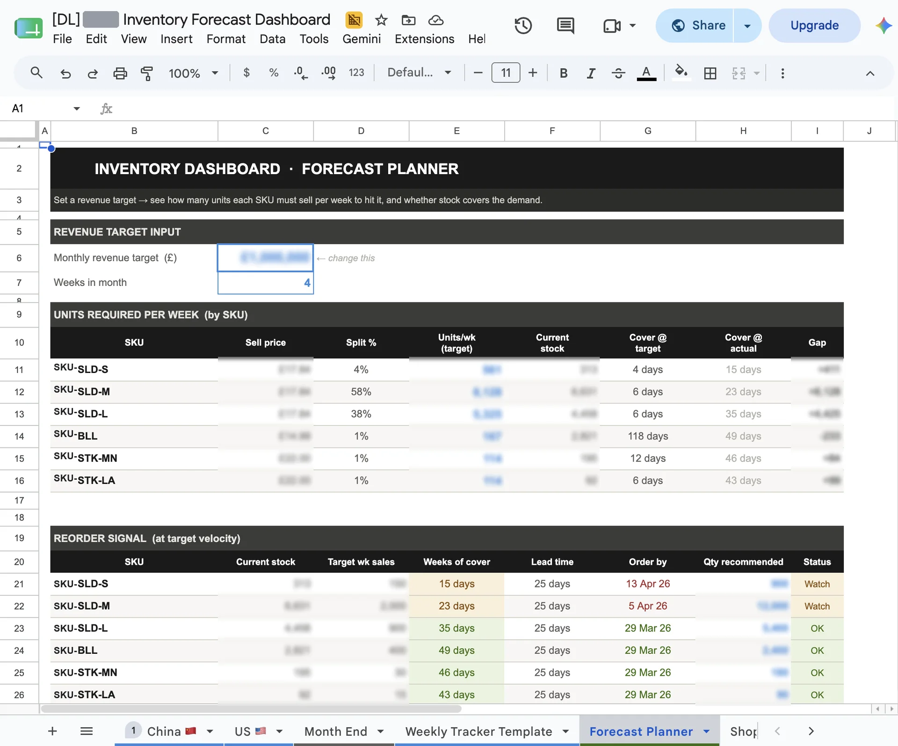Open the Insert menu
The image size is (898, 746).
[x=176, y=39]
